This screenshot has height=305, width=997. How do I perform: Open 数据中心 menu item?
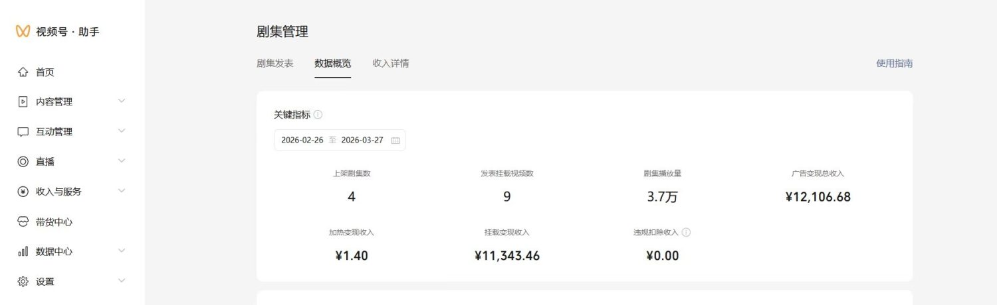pyautogui.click(x=55, y=252)
